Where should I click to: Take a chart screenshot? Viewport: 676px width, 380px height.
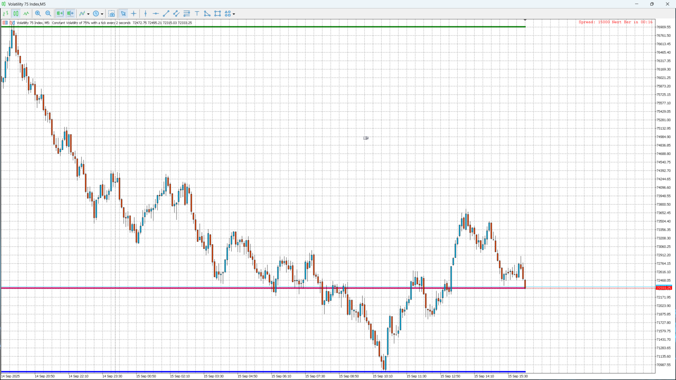pyautogui.click(x=112, y=14)
